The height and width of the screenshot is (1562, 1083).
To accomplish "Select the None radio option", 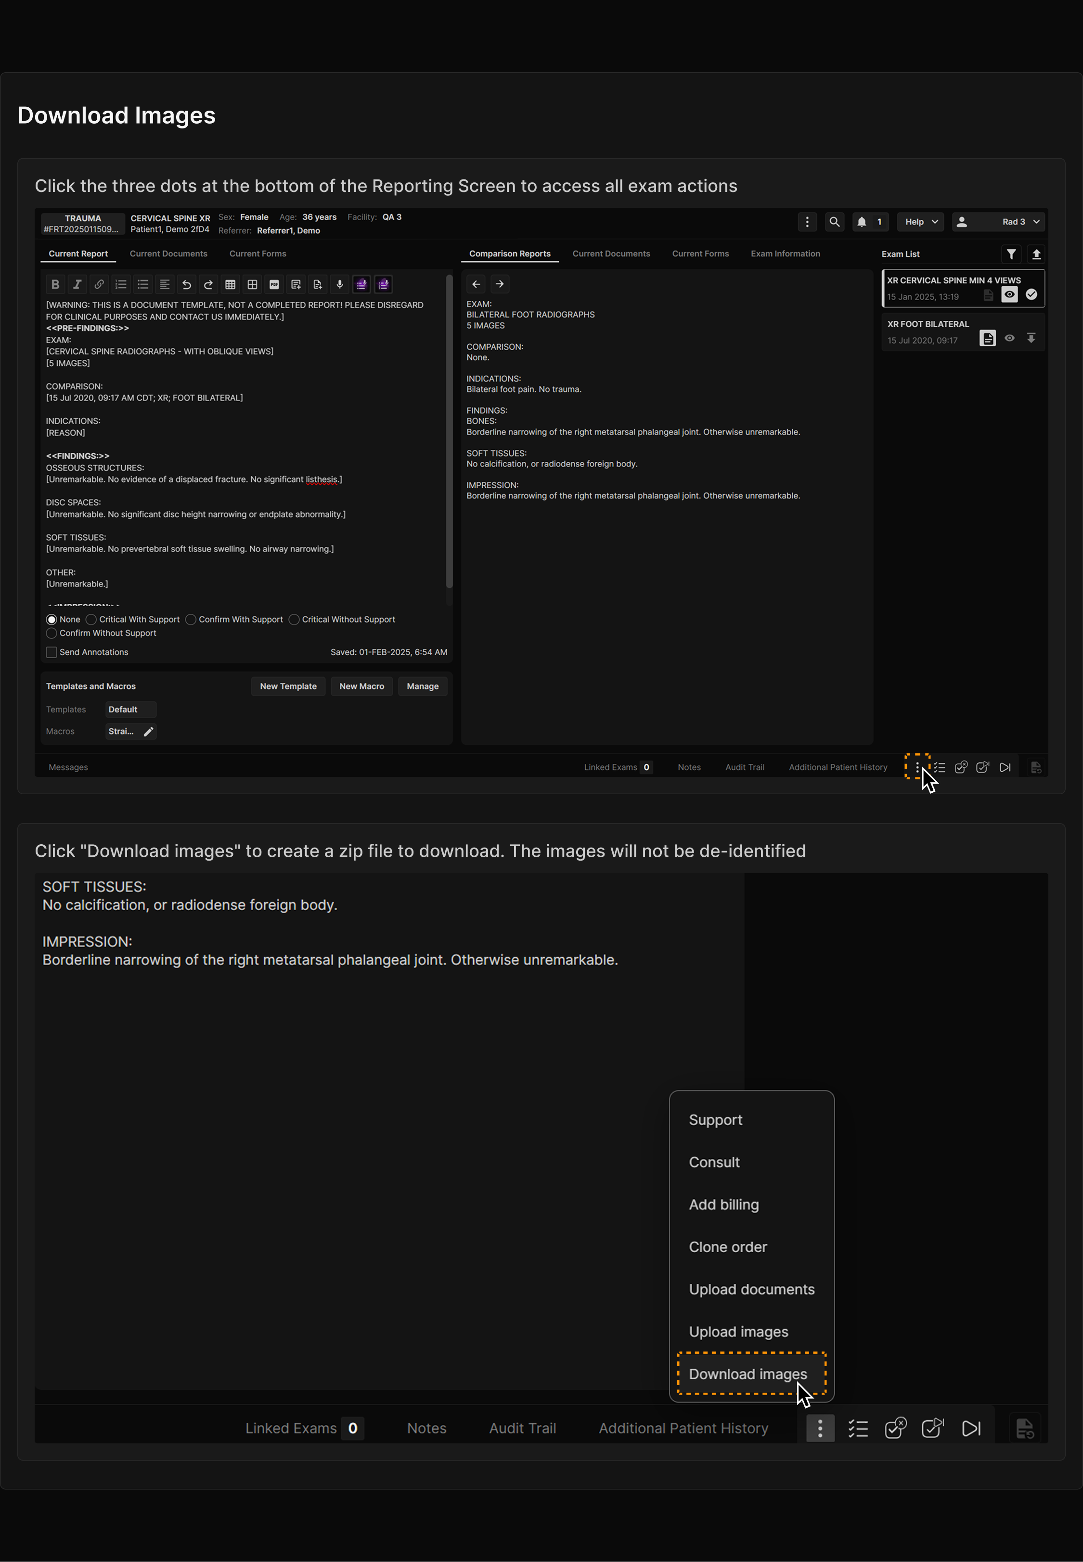I will click(52, 619).
